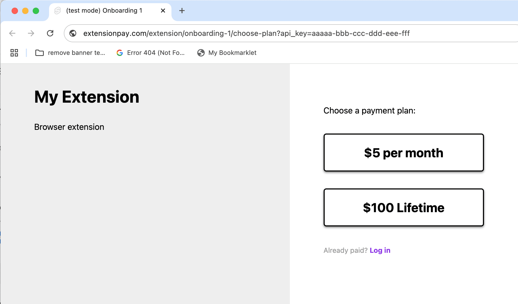The image size is (518, 304).
Task: Click the site information globe in the address bar
Action: click(x=73, y=33)
